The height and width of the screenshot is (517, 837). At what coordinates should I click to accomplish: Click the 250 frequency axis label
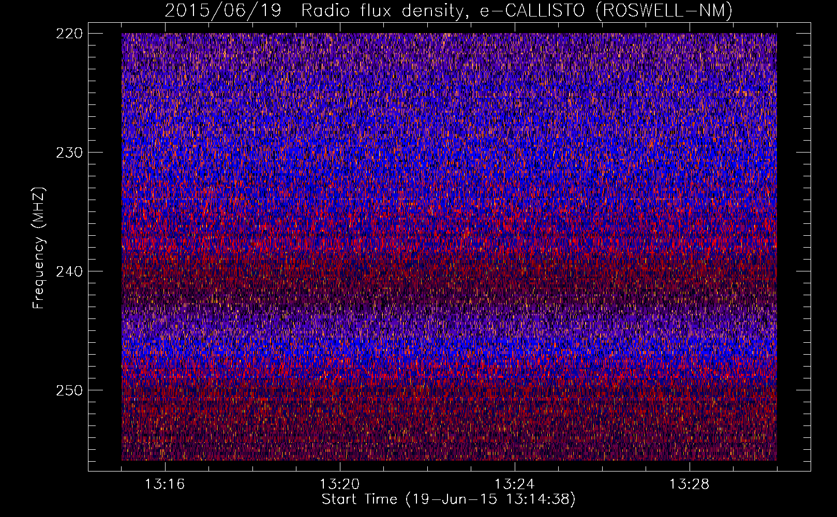(69, 390)
